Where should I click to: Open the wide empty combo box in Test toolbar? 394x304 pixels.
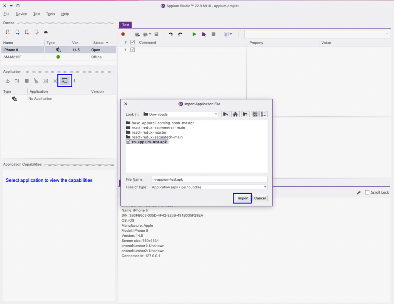point(317,34)
